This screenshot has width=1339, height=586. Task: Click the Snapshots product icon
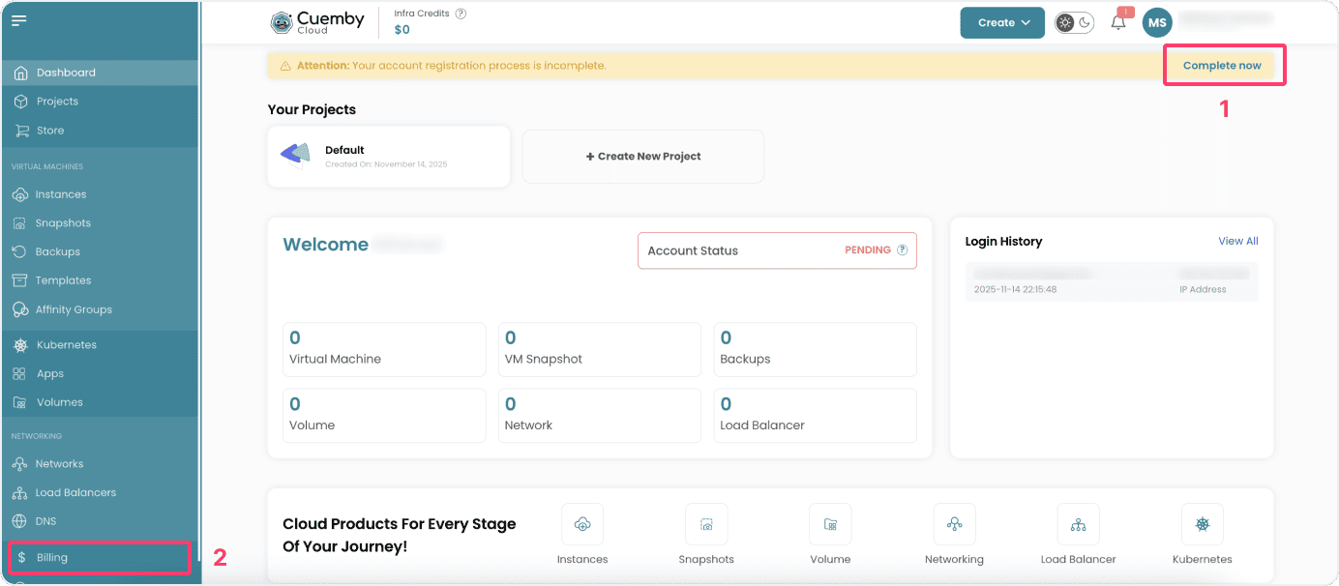tap(706, 524)
